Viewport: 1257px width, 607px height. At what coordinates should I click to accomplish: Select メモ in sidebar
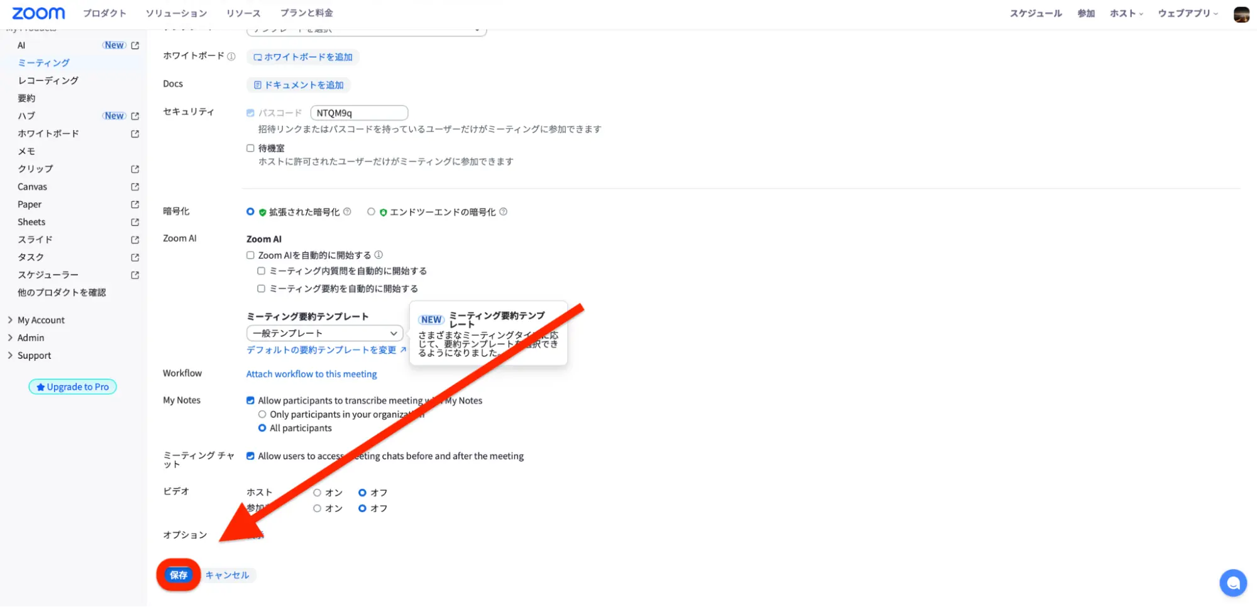click(26, 151)
